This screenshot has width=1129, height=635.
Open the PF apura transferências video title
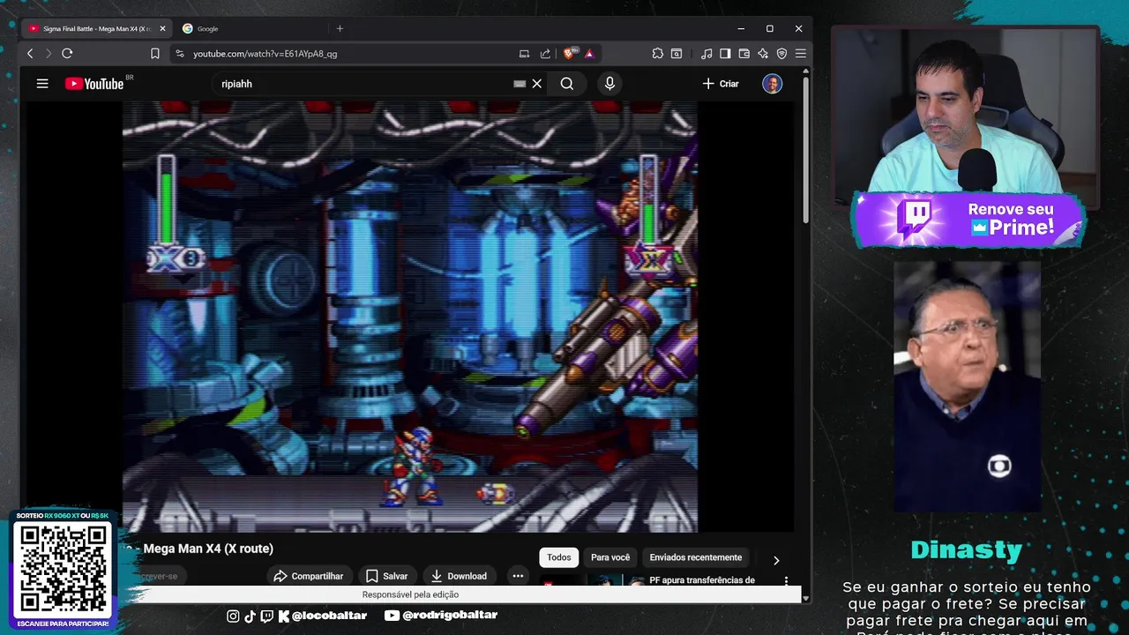702,579
